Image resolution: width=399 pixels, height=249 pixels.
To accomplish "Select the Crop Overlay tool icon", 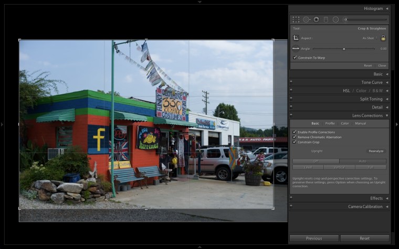I will point(296,19).
